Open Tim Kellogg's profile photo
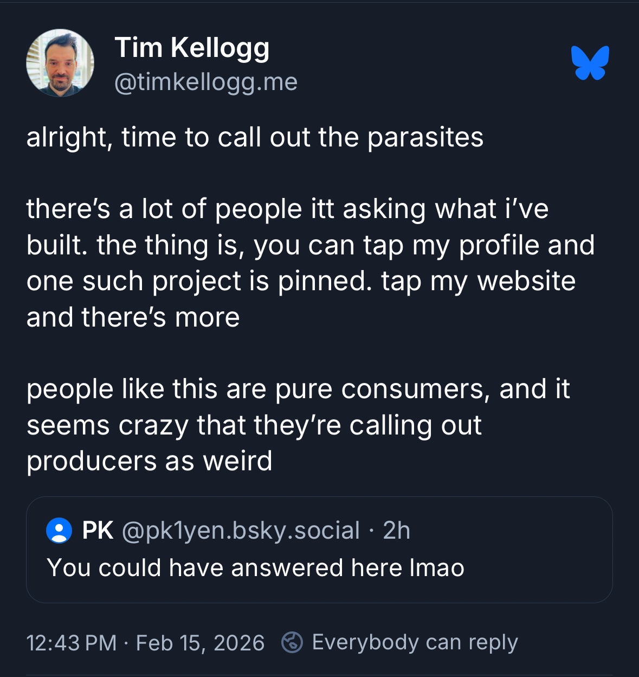Viewport: 639px width, 677px height. (x=60, y=63)
